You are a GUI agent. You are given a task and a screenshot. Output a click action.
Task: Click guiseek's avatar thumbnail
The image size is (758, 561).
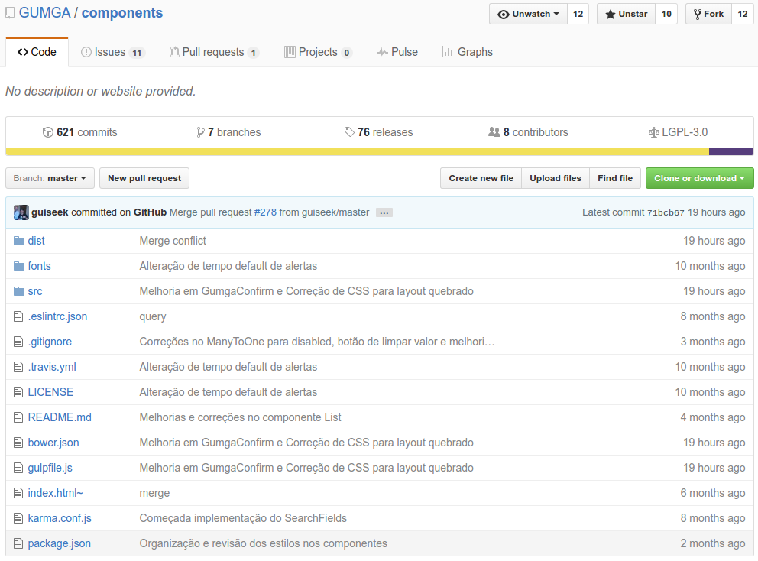[x=21, y=212]
